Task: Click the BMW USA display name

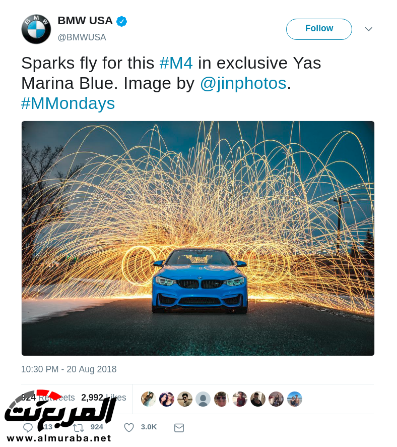Action: coord(85,21)
